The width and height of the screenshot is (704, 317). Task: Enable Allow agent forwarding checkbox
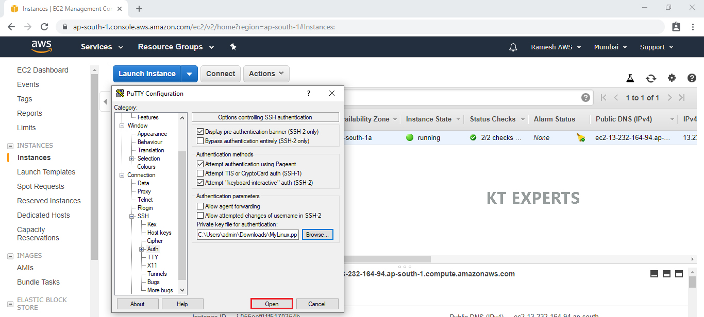(200, 206)
